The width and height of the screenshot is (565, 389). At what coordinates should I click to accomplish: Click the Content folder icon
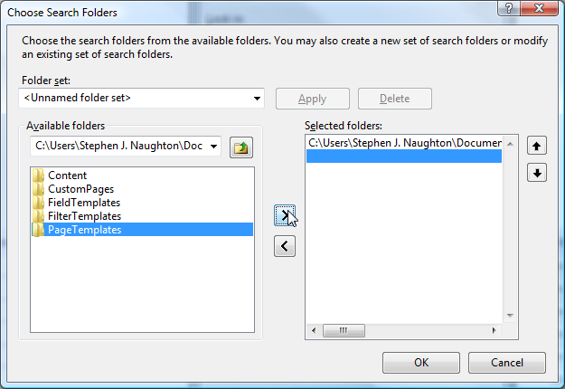(38, 176)
